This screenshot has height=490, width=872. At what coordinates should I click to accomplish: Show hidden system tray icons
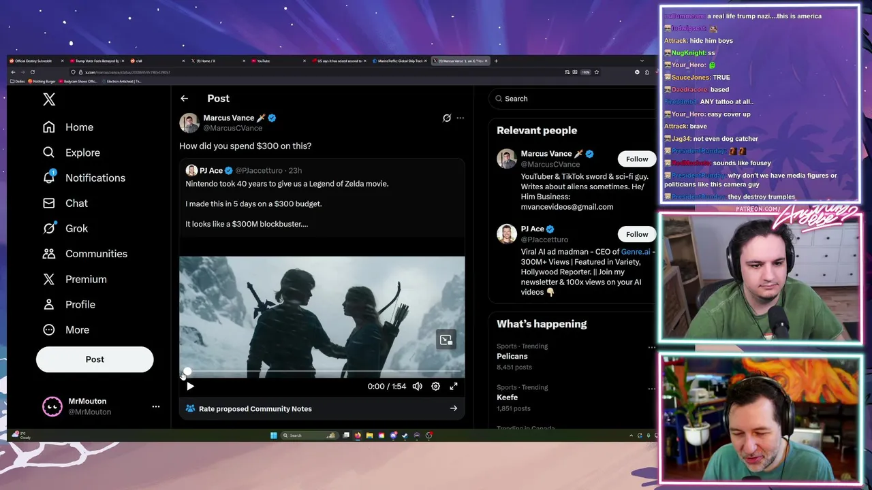coord(631,436)
